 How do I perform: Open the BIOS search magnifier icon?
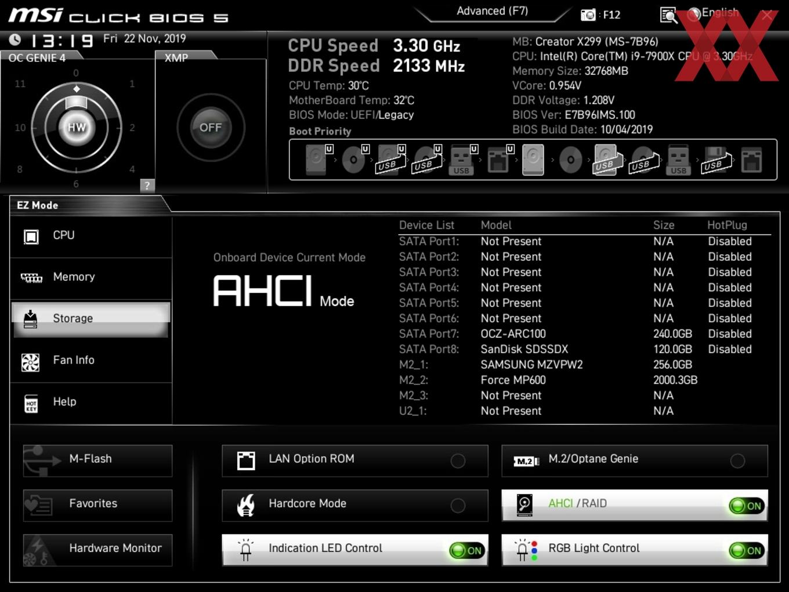669,15
